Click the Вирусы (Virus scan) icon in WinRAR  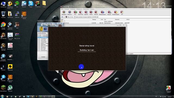109,13
